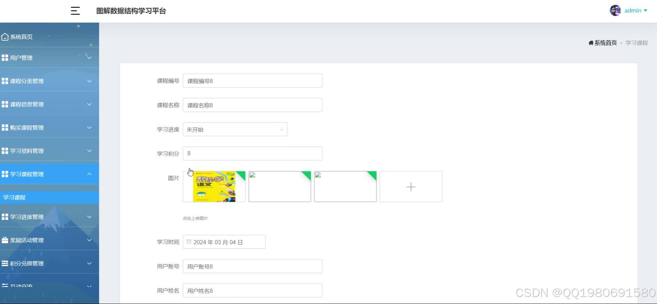The image size is (657, 304).
Task: Select the 课程信息管理 sidebar icon
Action: (5, 104)
